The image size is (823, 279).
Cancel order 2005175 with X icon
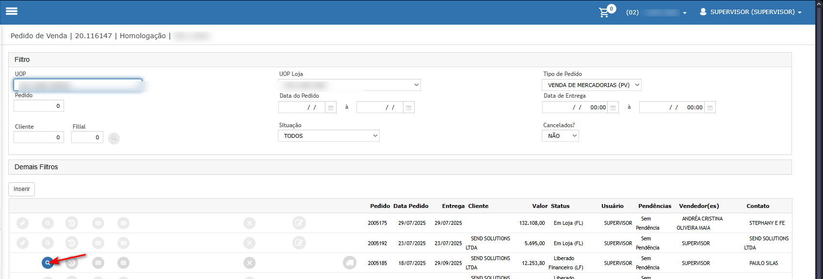point(249,223)
